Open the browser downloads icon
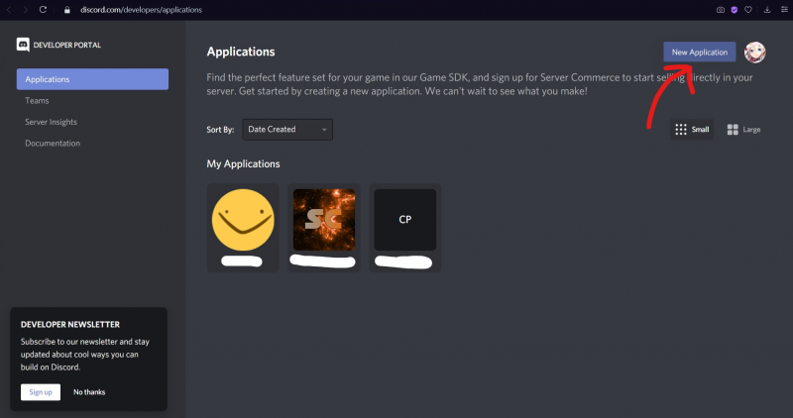Screen dimensions: 793x418 (767, 10)
